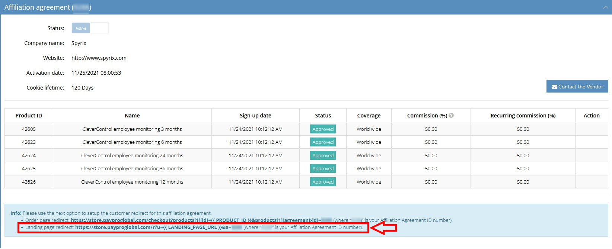
Task: Click the website value http://www.spyrix.com
Action: (x=99, y=58)
